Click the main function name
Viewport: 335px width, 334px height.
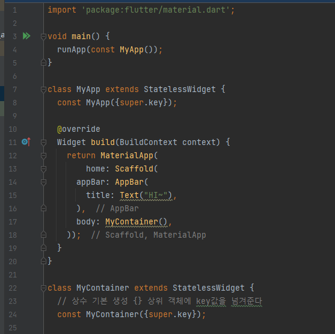coord(81,36)
